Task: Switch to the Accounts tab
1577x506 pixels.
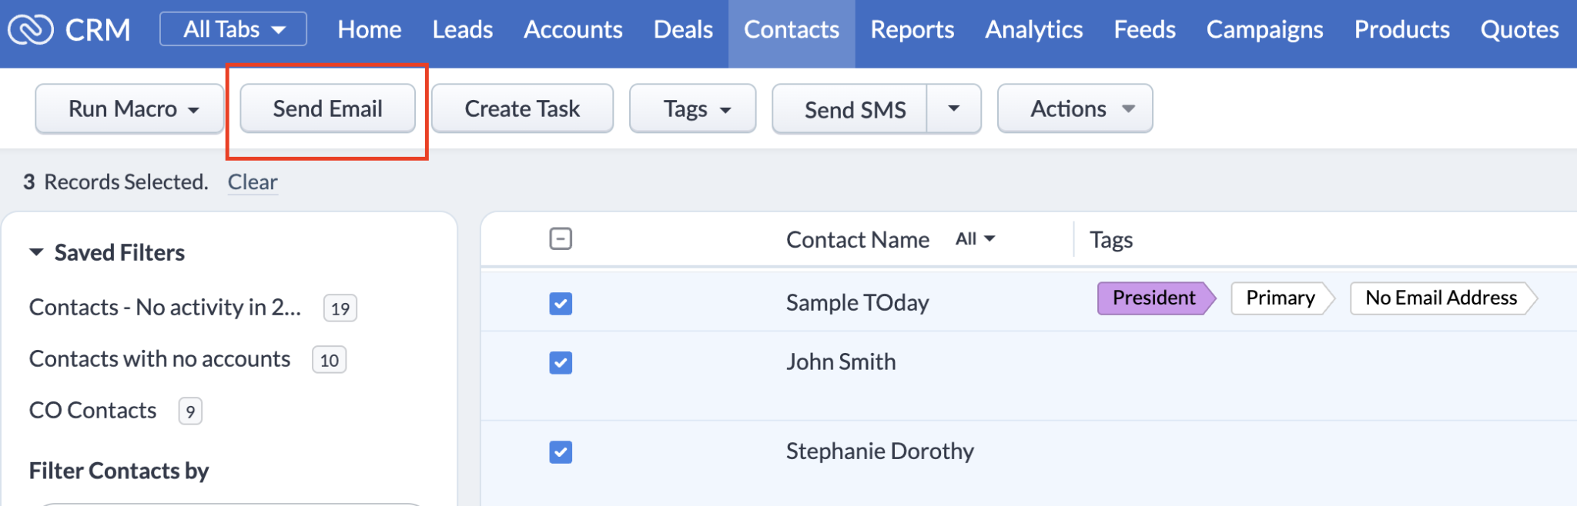Action: pos(573,30)
